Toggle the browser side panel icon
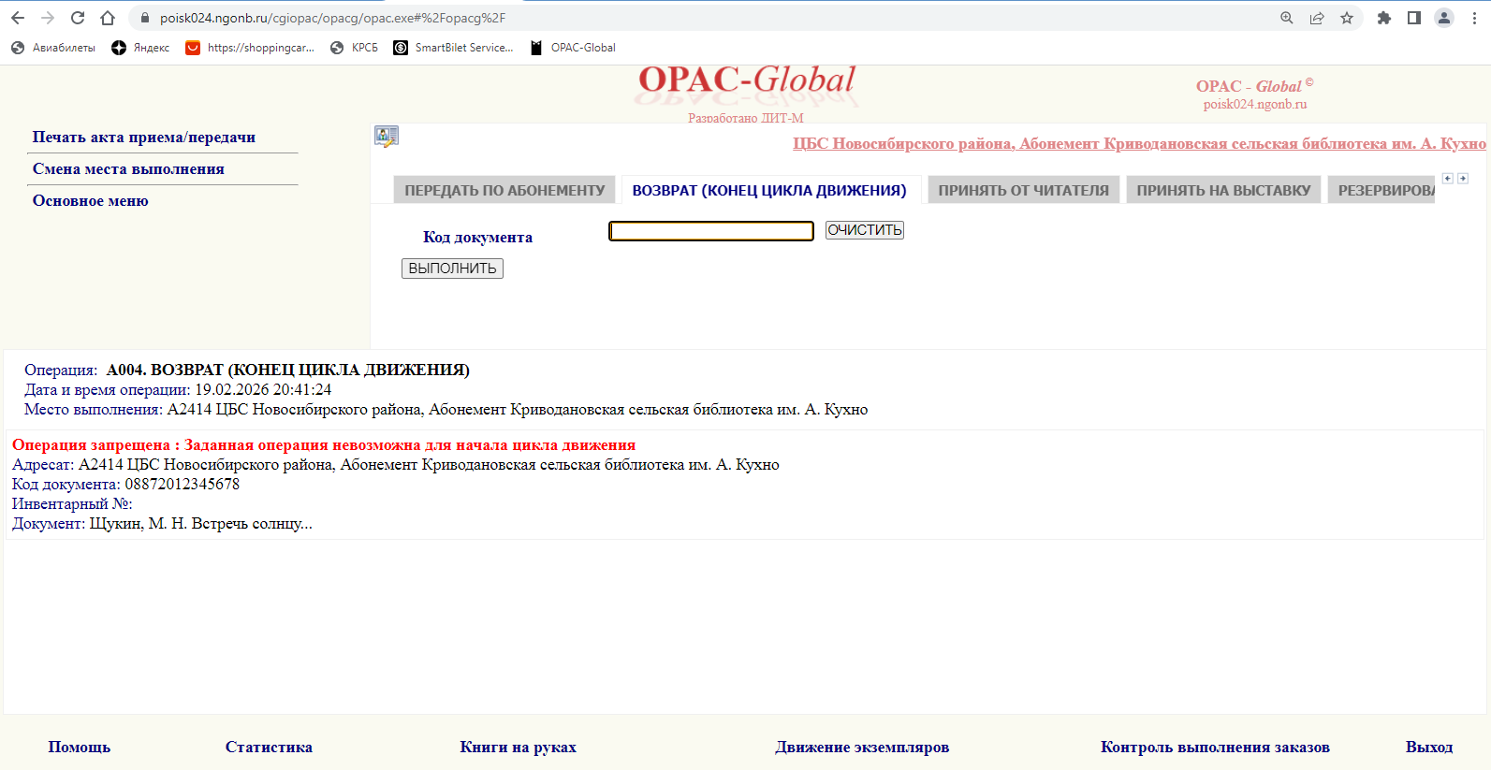The width and height of the screenshot is (1491, 770). (1414, 18)
